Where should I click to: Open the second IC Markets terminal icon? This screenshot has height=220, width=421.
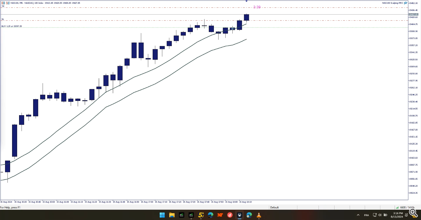click(191, 215)
